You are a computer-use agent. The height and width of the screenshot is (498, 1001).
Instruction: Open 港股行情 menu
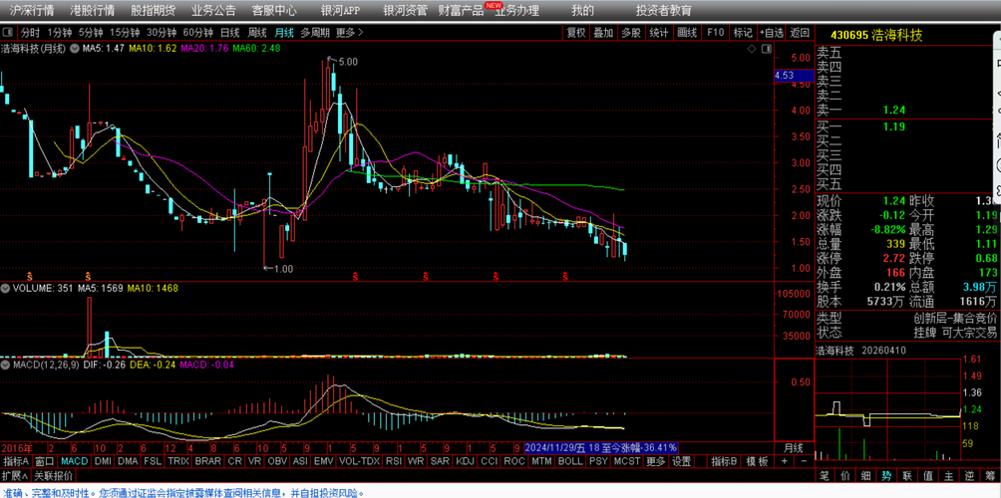pos(93,11)
